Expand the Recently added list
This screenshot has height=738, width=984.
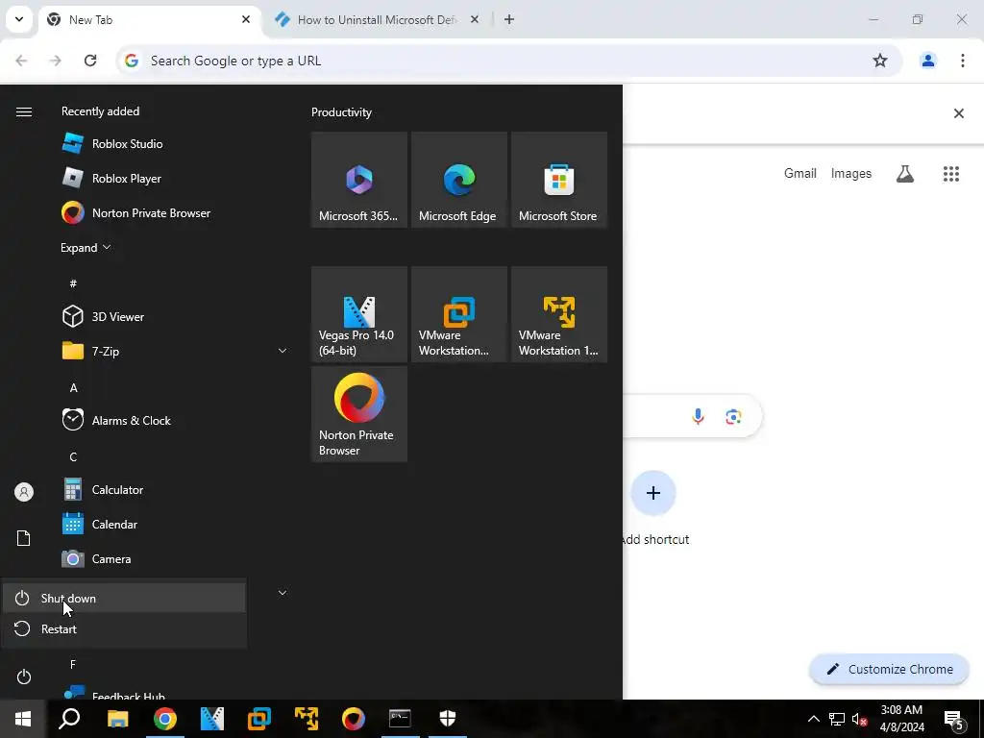tap(86, 247)
